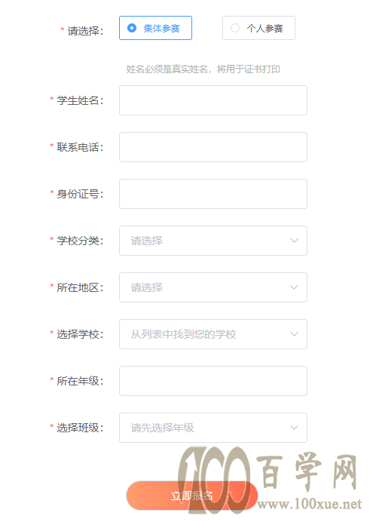Screen dimensions: 370x522
Task: Click the 姓名必须是真实姓名 hint text
Action: tap(167, 69)
